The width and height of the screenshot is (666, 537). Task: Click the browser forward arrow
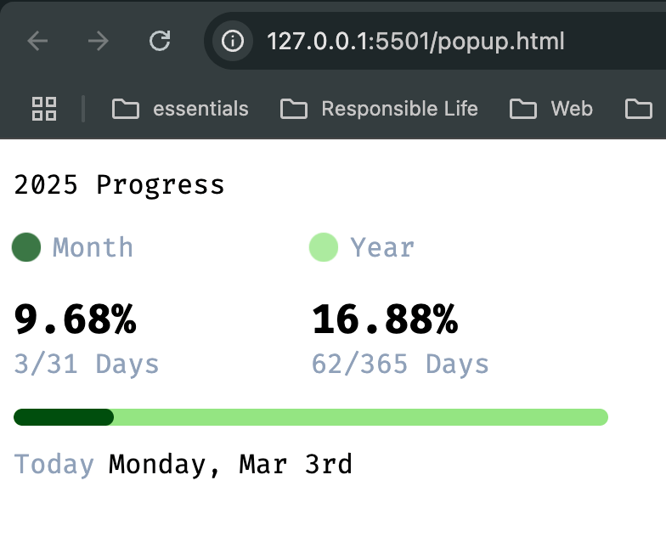(x=99, y=41)
